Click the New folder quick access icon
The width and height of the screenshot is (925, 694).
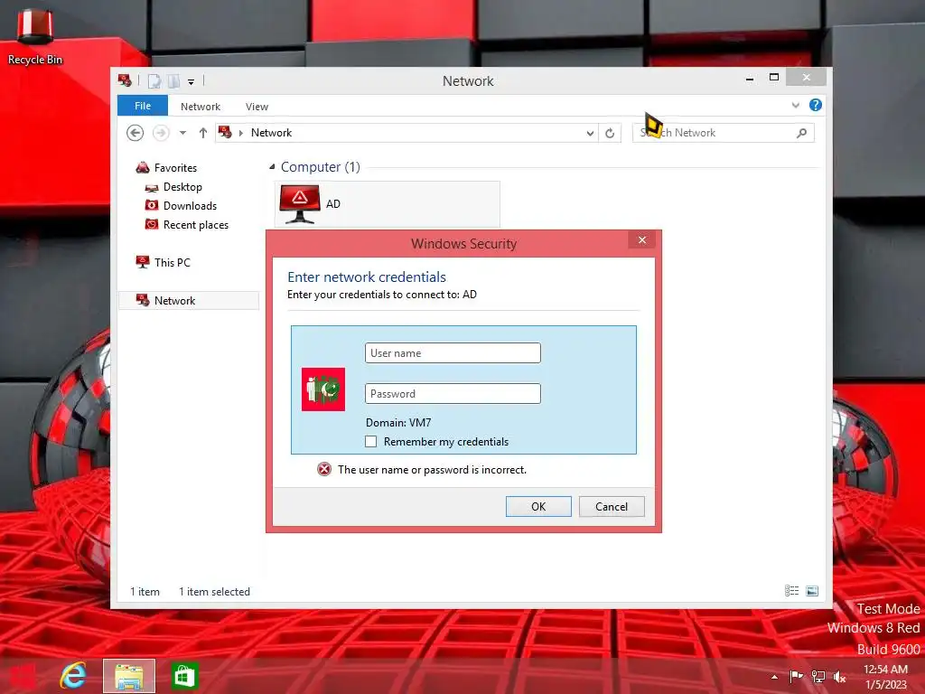point(173,80)
